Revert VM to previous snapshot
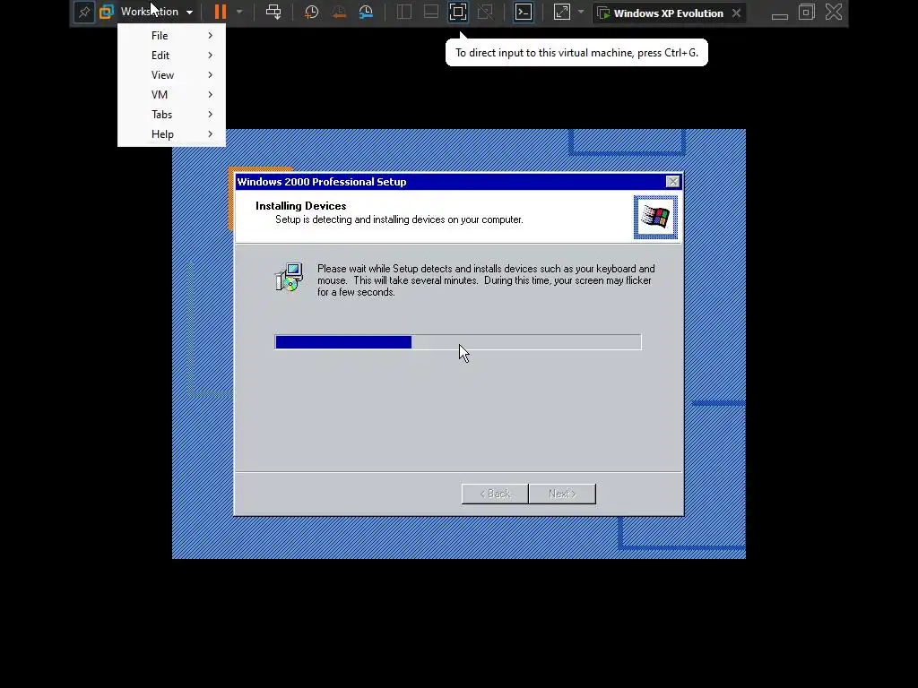This screenshot has height=688, width=918. click(339, 12)
